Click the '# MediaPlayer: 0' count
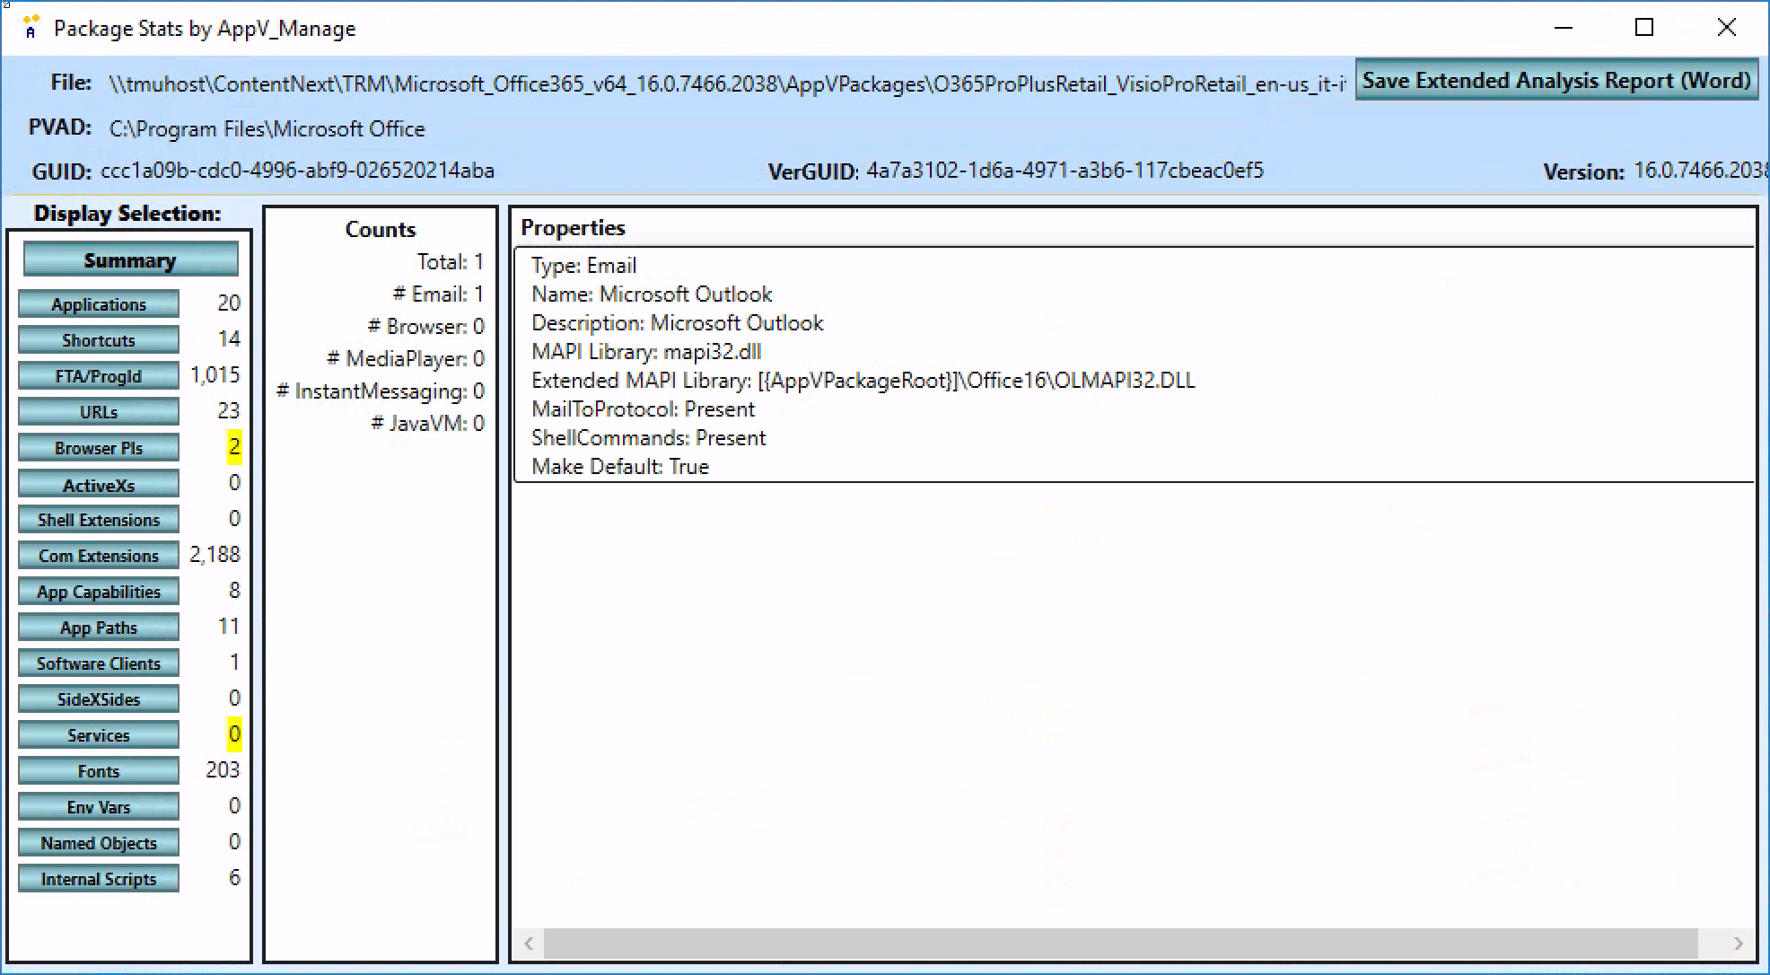The height and width of the screenshot is (975, 1770). 406,359
